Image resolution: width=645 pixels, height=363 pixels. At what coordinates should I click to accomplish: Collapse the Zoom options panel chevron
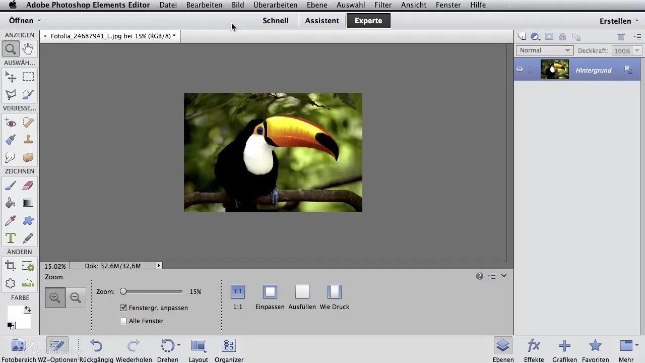(503, 276)
